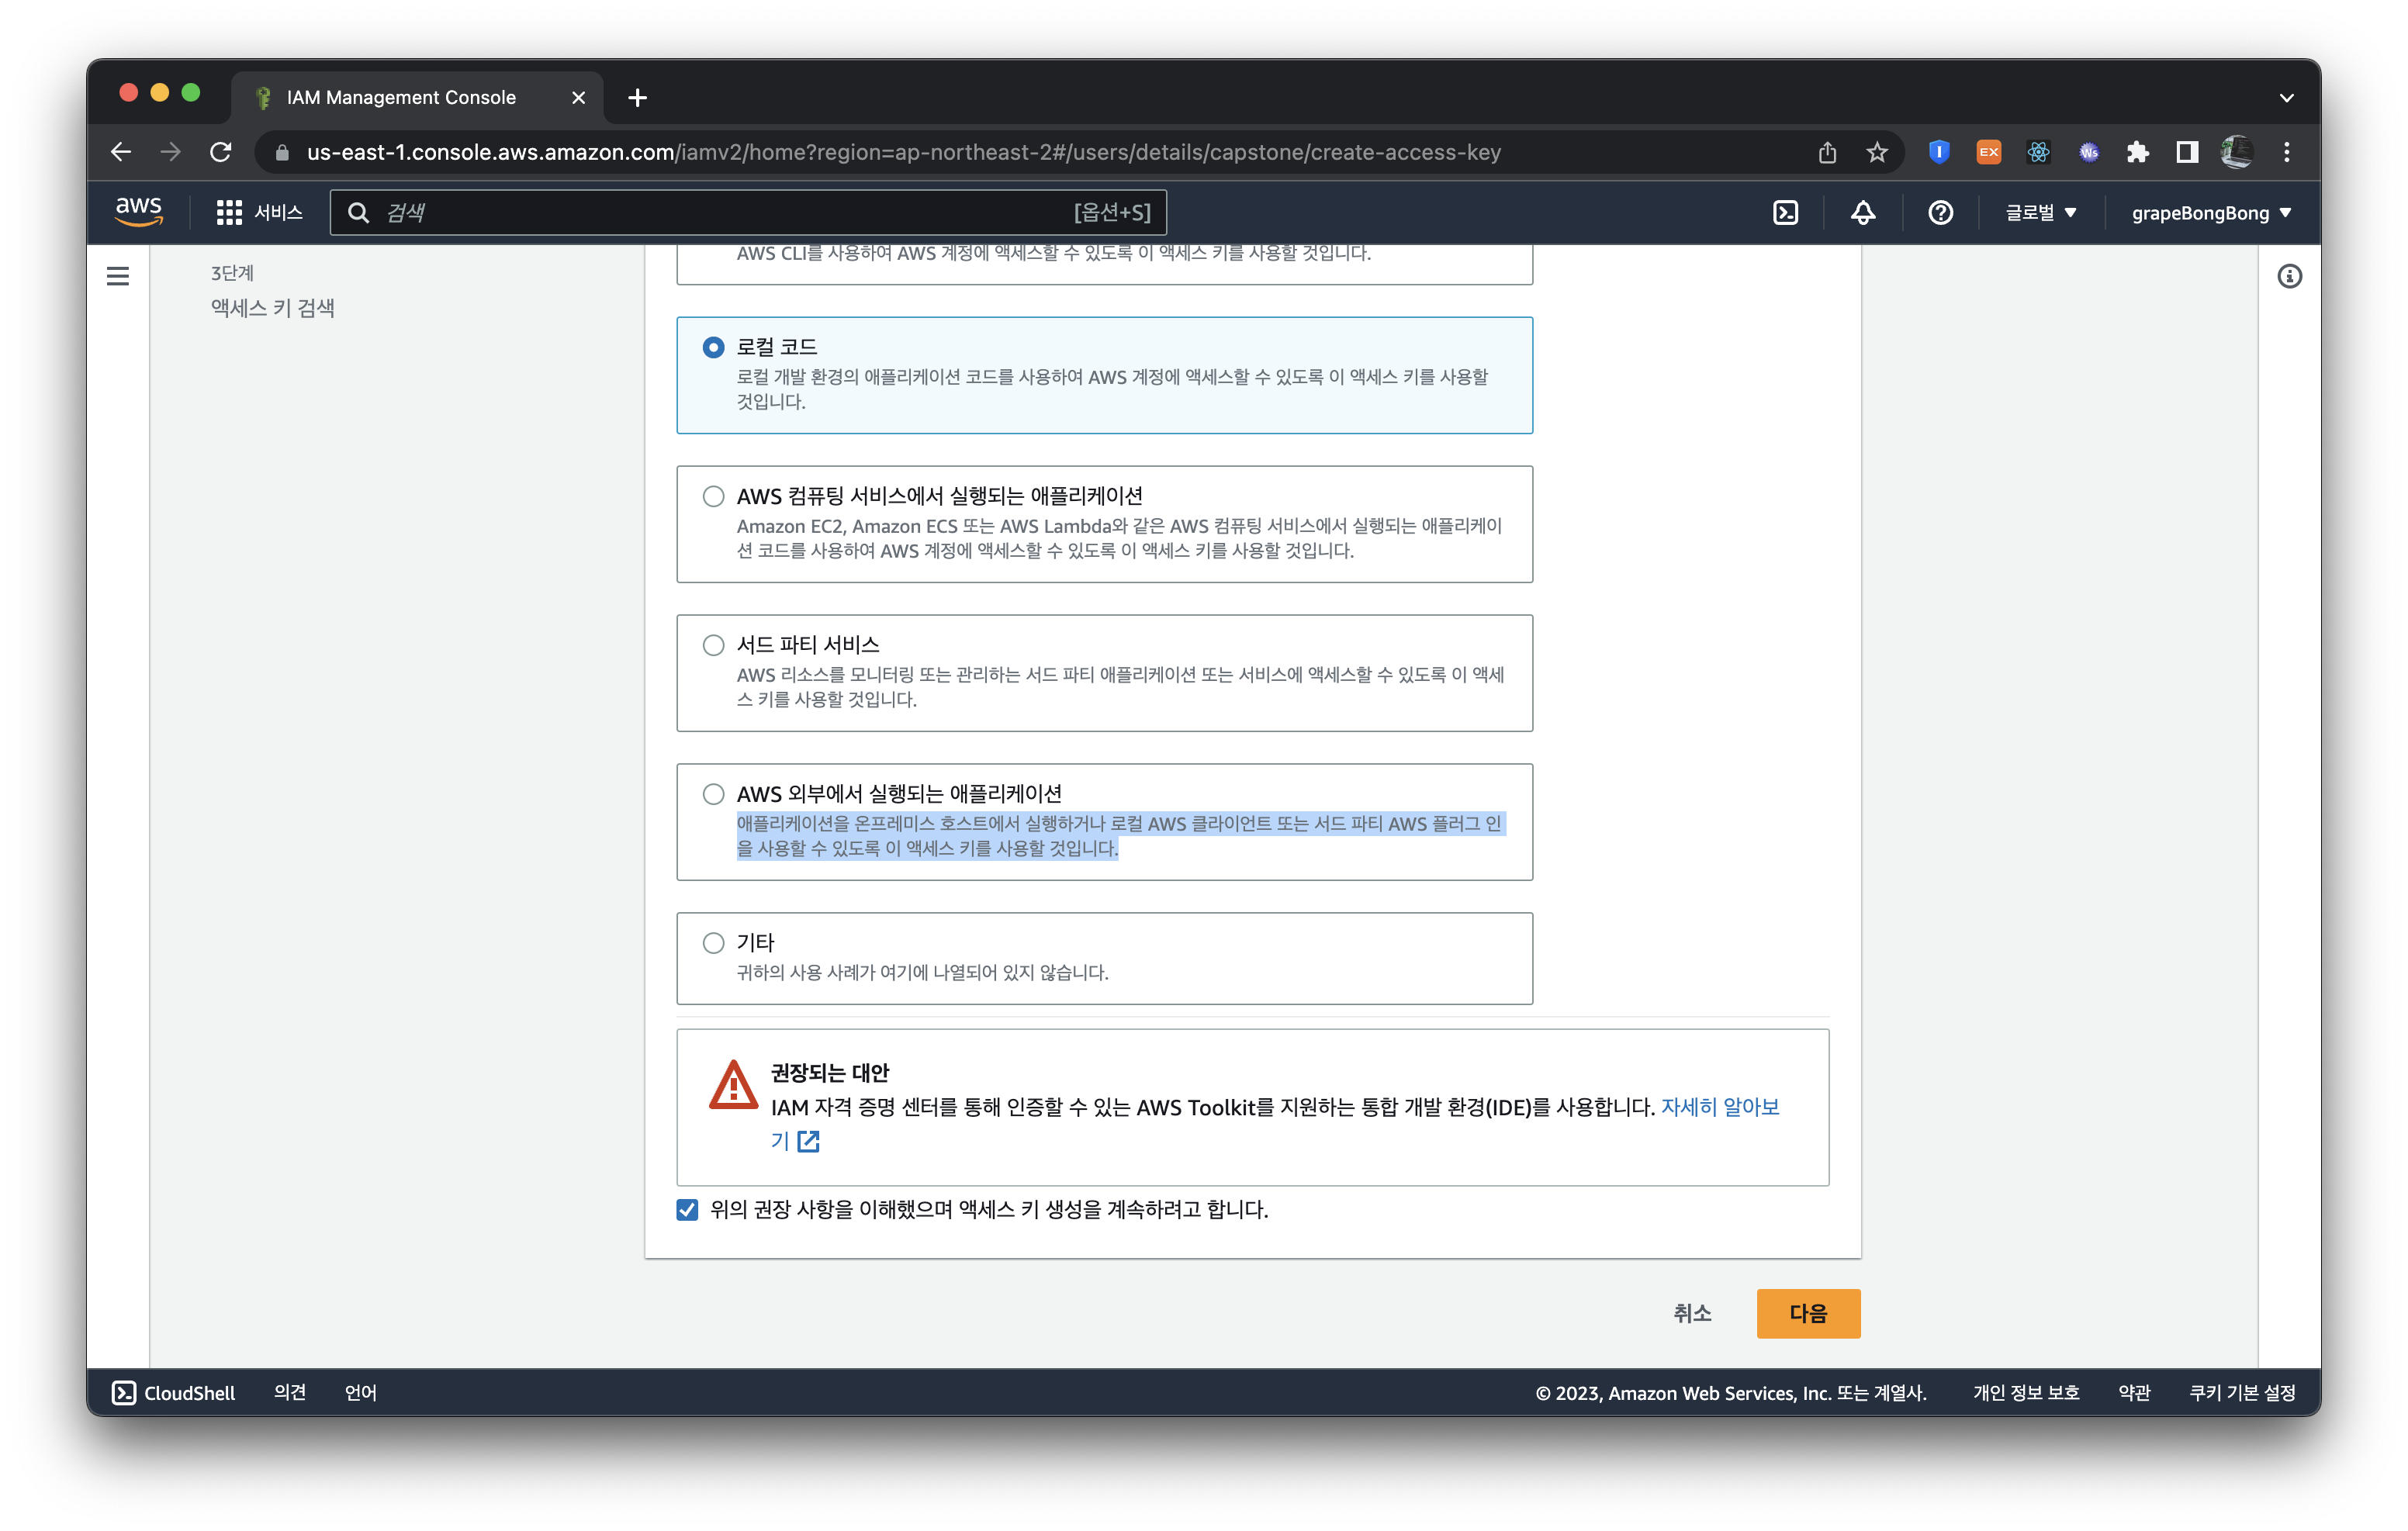Open the notifications bell icon

pos(1862,213)
